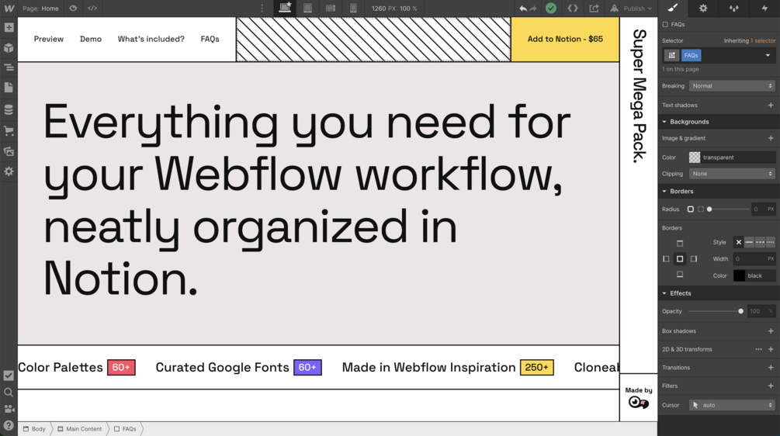Screen dimensions: 780x436
Task: Select right border side
Action: coord(694,259)
